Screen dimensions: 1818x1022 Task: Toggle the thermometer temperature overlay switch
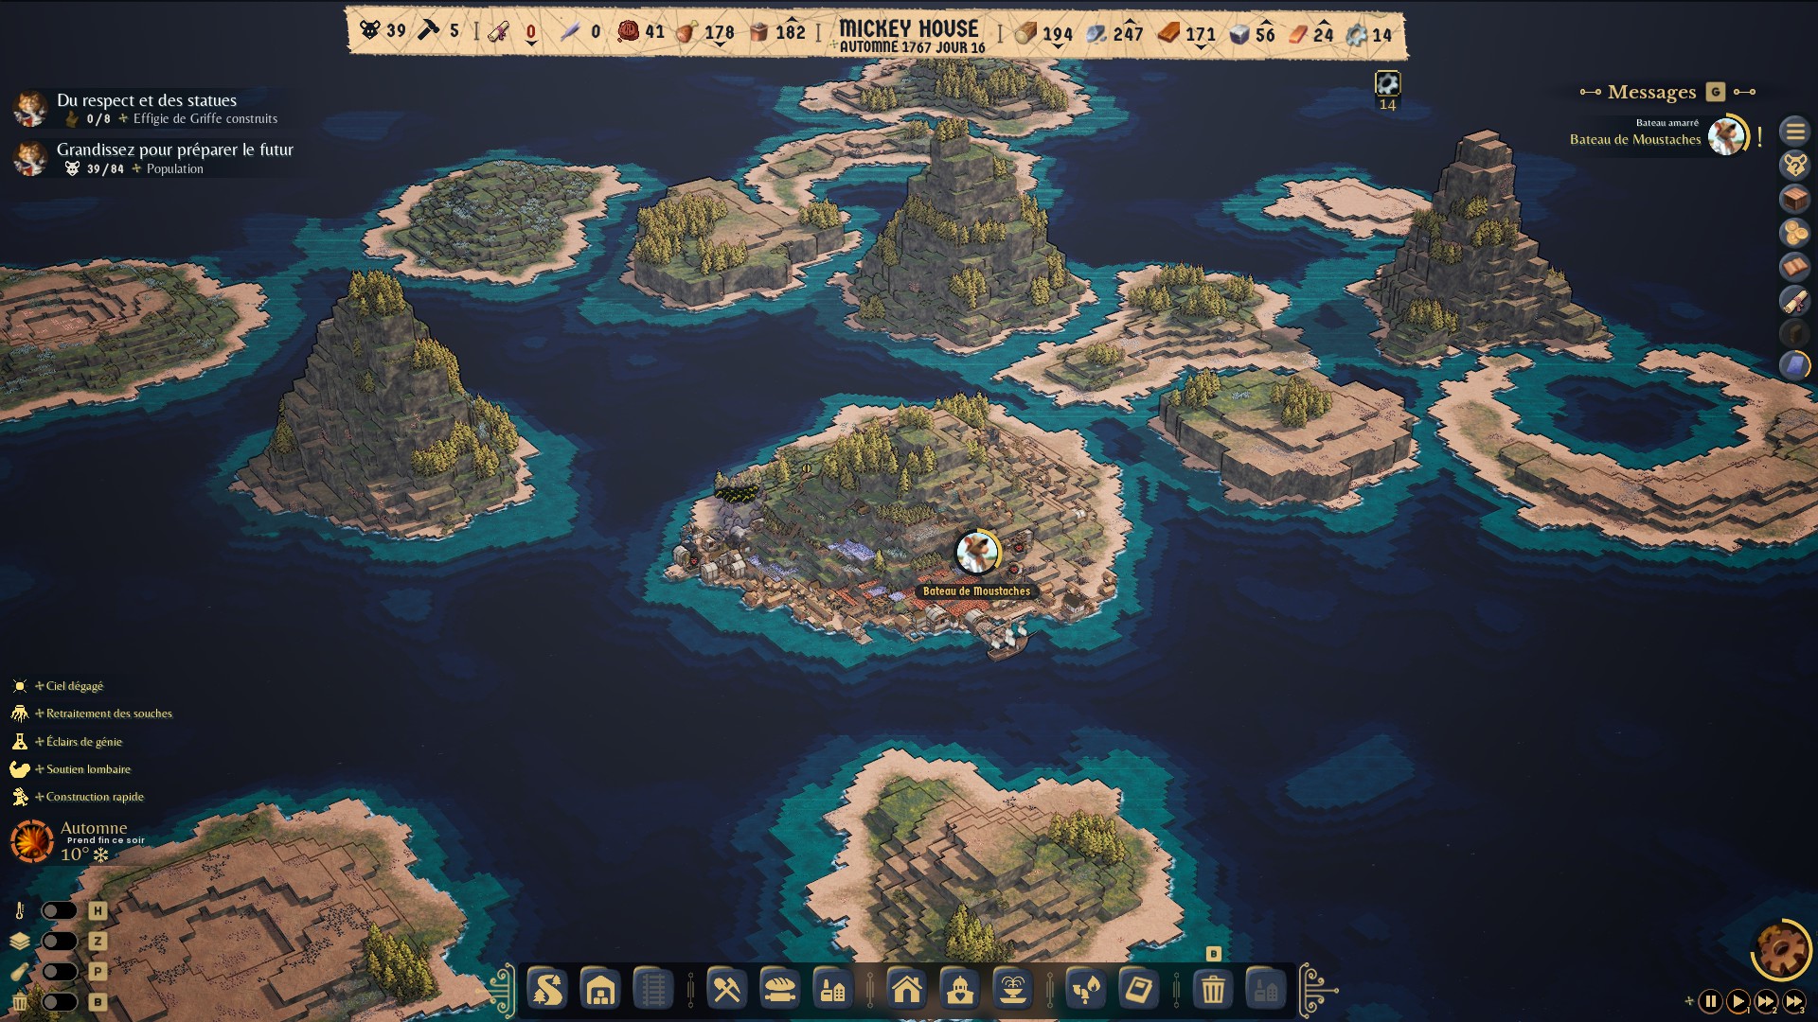point(59,910)
